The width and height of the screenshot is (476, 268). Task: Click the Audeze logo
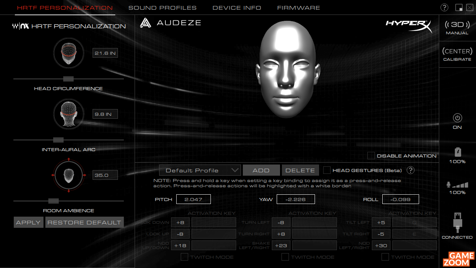[x=171, y=23]
